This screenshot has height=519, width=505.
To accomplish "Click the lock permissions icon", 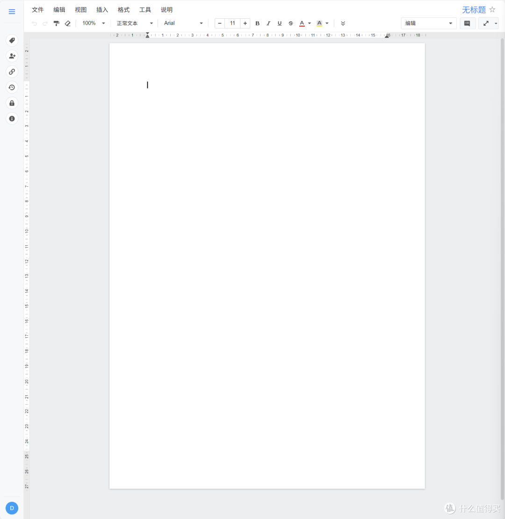I will pyautogui.click(x=12, y=103).
